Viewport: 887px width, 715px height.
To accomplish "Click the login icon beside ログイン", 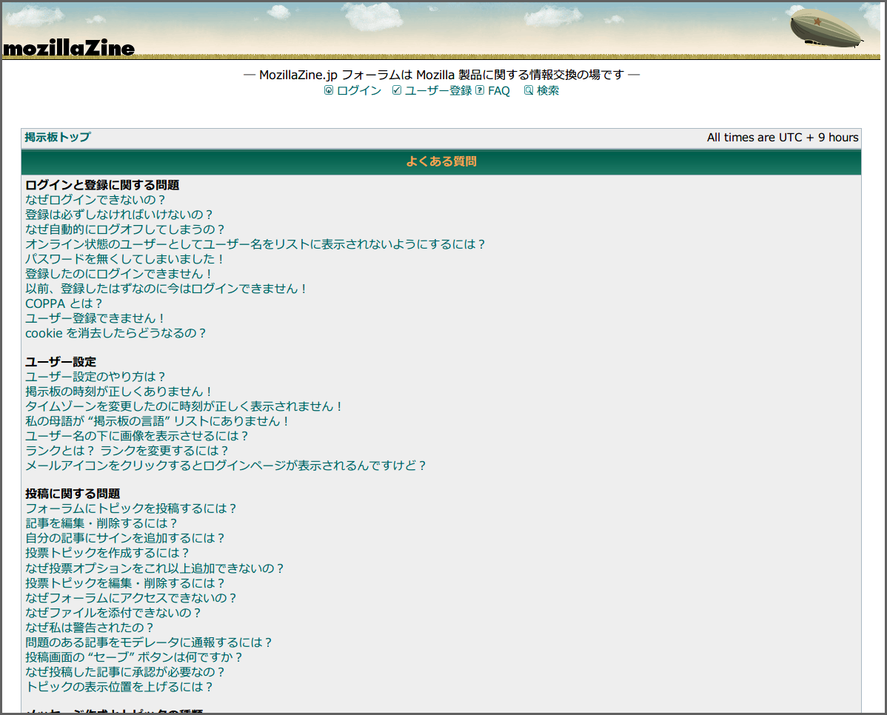I will click(329, 90).
